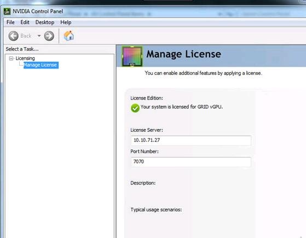Click the 'Port Number:' label
306x238 pixels.
(145, 152)
